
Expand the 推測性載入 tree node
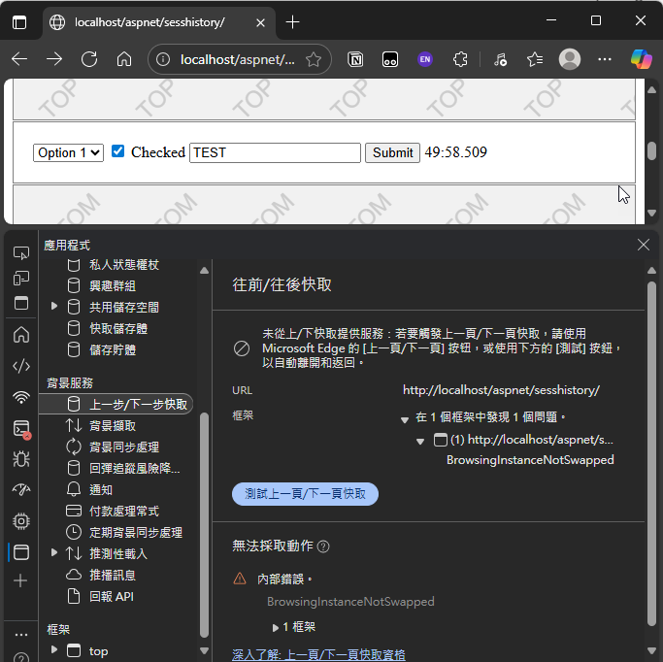pos(54,553)
